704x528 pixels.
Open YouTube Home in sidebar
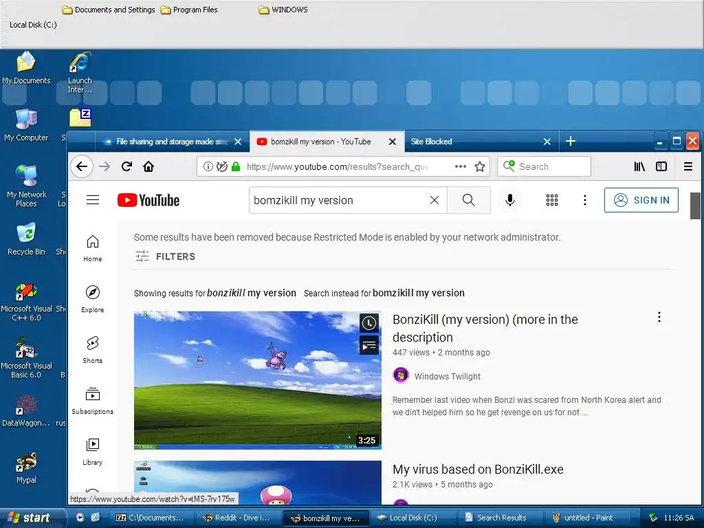pyautogui.click(x=93, y=248)
